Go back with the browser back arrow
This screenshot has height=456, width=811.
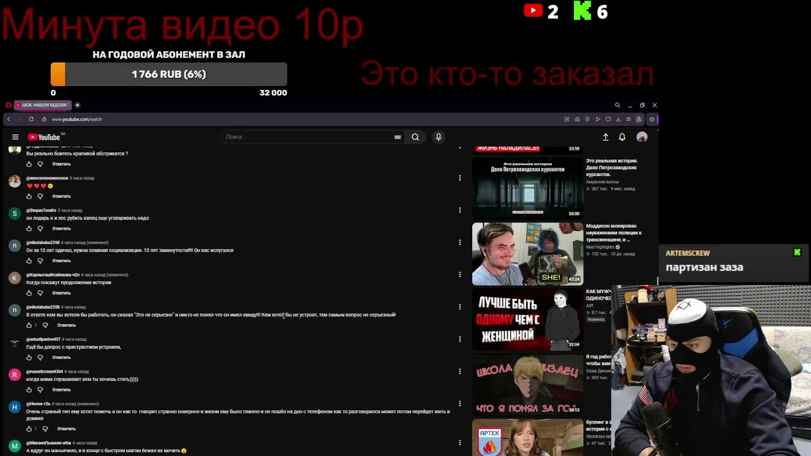click(8, 119)
